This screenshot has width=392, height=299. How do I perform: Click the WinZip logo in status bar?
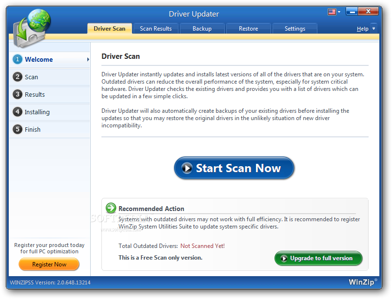tap(362, 282)
